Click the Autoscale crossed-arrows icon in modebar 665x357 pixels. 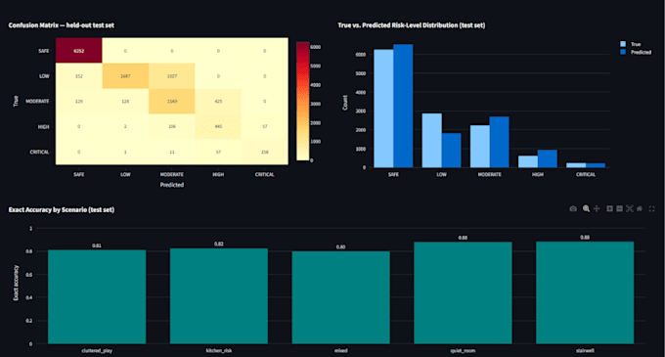(x=630, y=208)
